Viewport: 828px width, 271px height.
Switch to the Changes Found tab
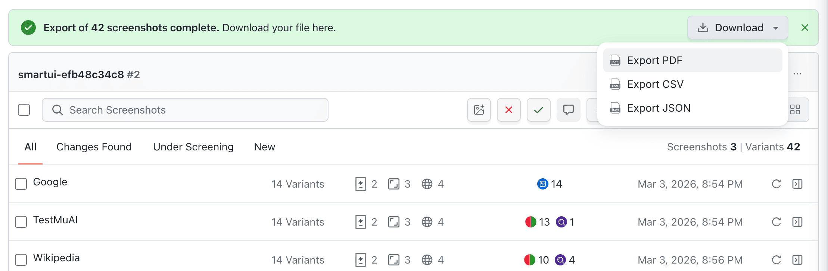(x=94, y=147)
